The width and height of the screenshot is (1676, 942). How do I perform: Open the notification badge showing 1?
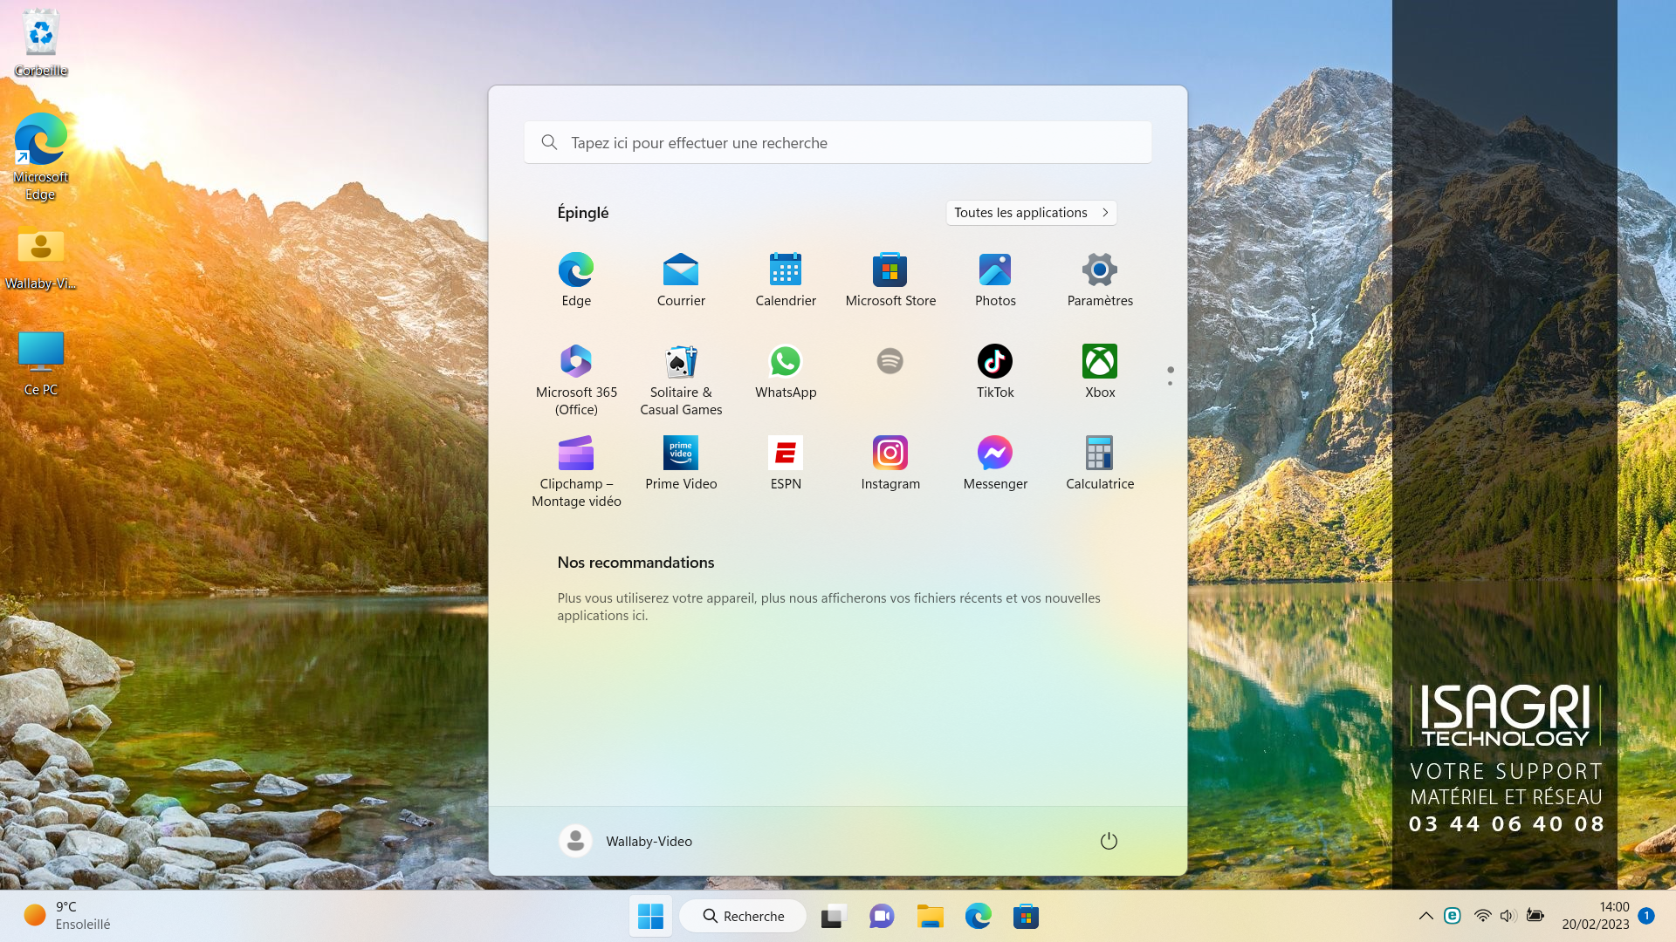click(x=1646, y=916)
